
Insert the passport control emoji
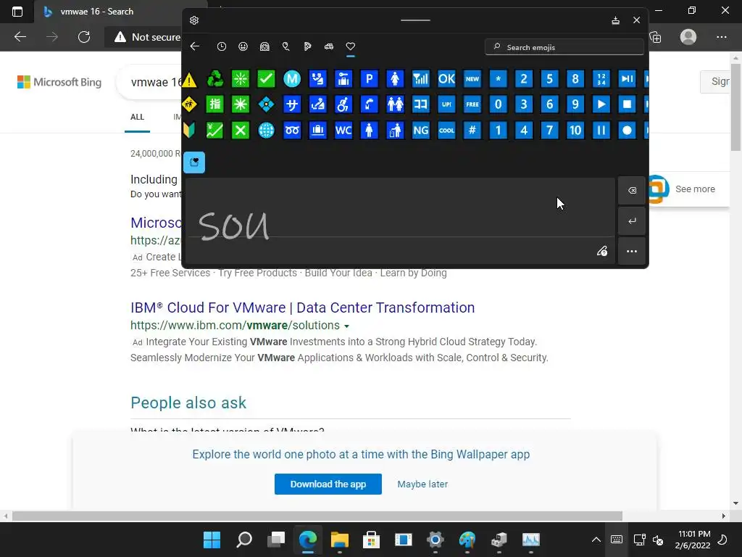coord(317,79)
